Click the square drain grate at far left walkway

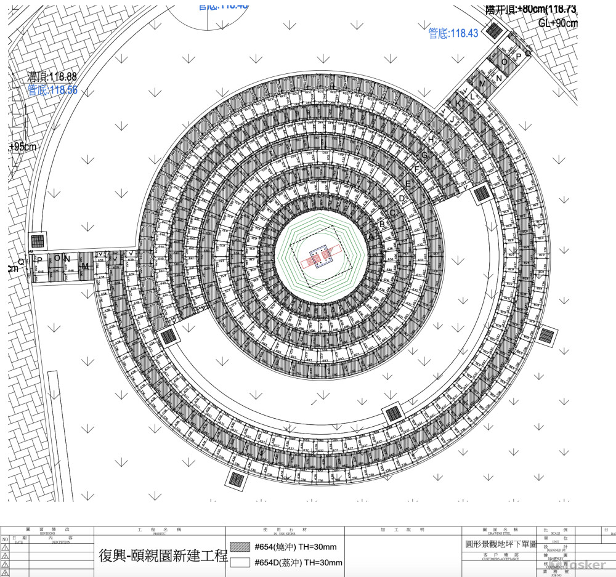point(38,241)
